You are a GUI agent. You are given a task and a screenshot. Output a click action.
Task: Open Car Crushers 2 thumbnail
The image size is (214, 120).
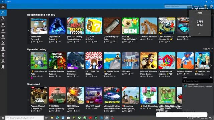click(x=167, y=26)
